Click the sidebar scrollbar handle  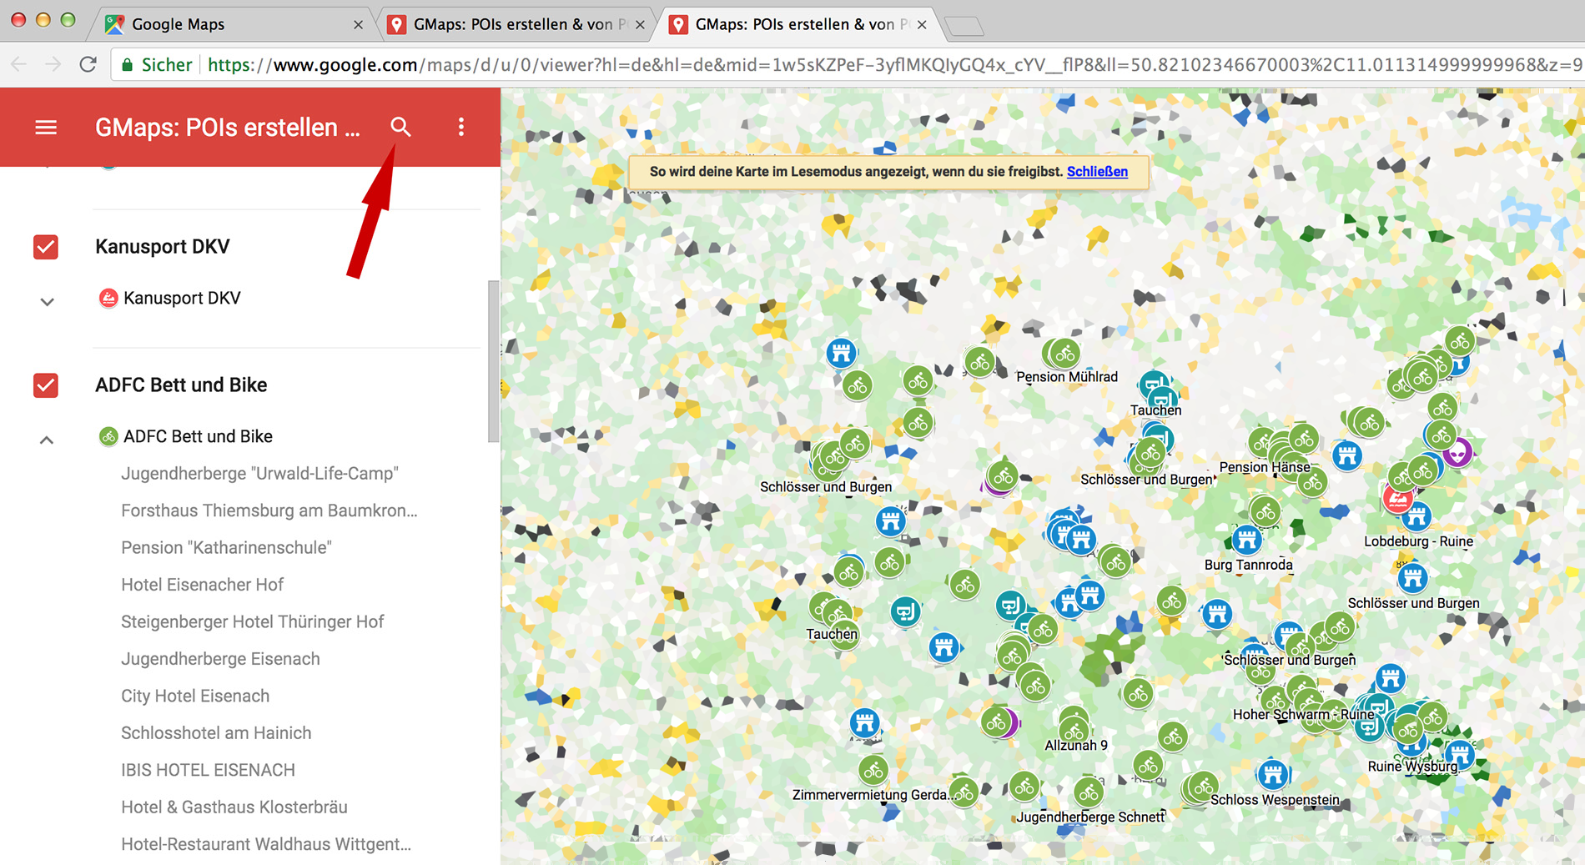tap(493, 362)
